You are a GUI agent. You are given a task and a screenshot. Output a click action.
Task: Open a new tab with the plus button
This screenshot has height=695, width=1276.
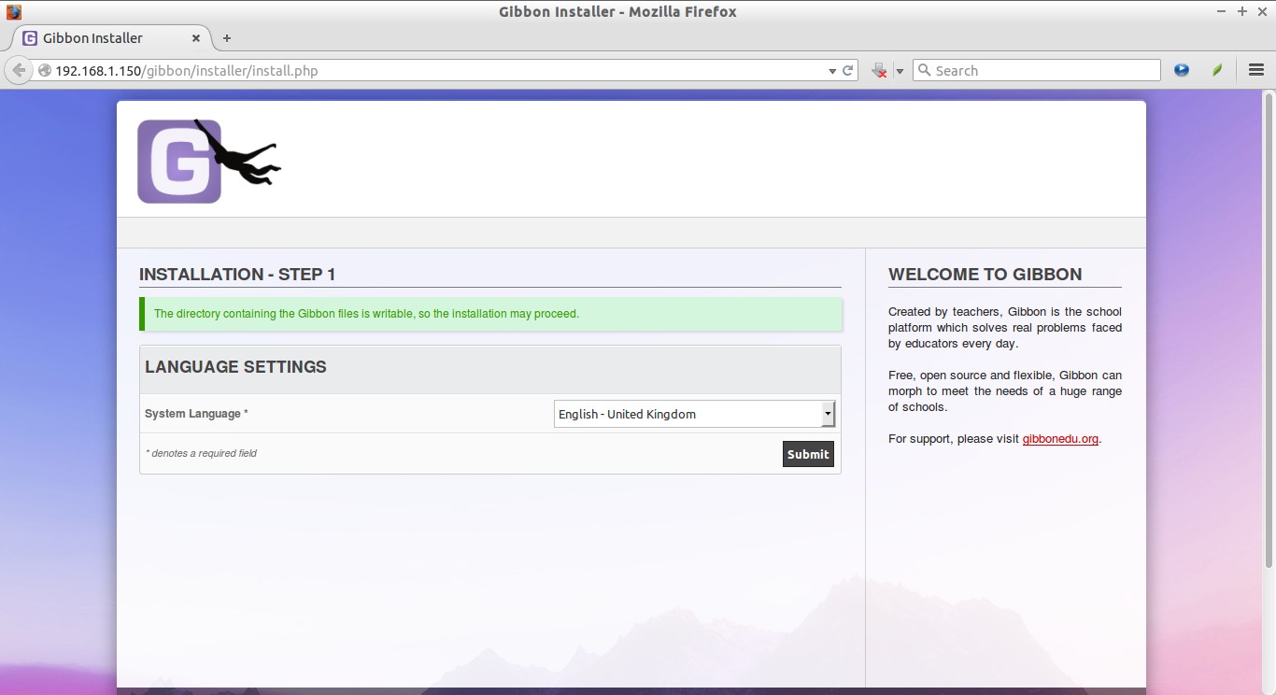227,38
